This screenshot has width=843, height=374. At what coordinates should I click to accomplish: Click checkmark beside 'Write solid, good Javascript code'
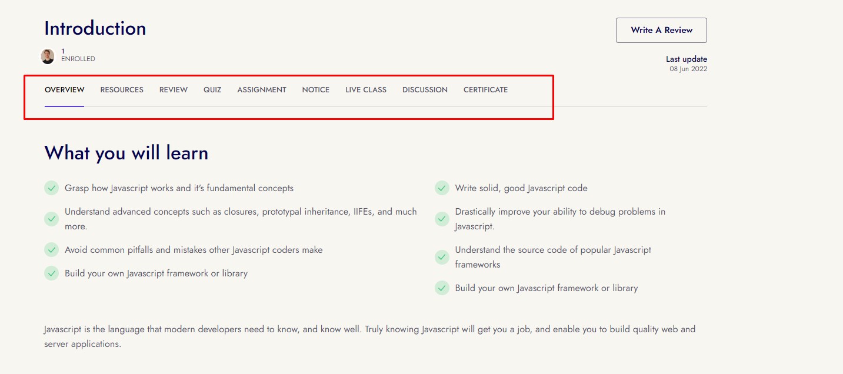442,188
